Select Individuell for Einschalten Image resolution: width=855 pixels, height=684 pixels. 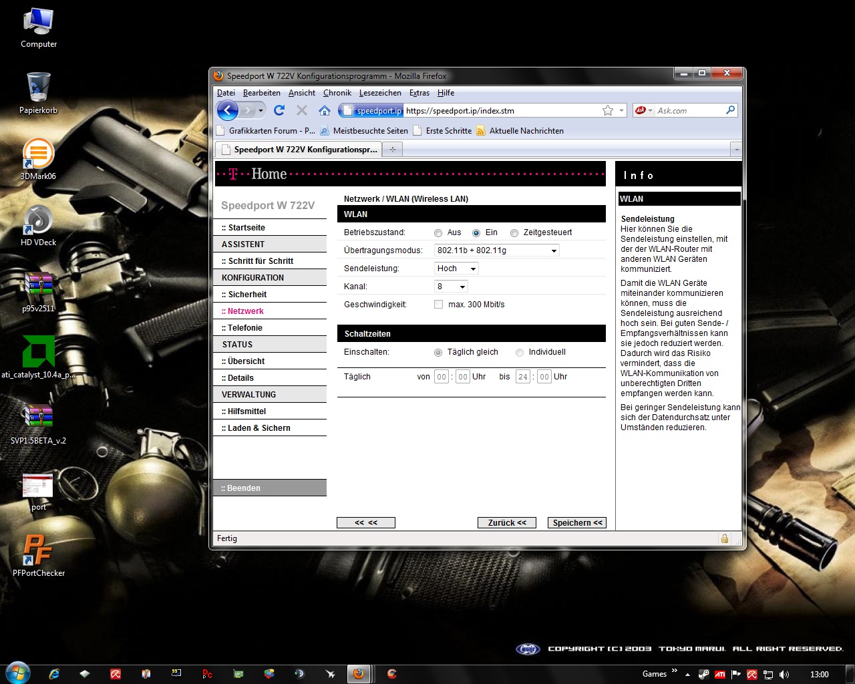520,353
